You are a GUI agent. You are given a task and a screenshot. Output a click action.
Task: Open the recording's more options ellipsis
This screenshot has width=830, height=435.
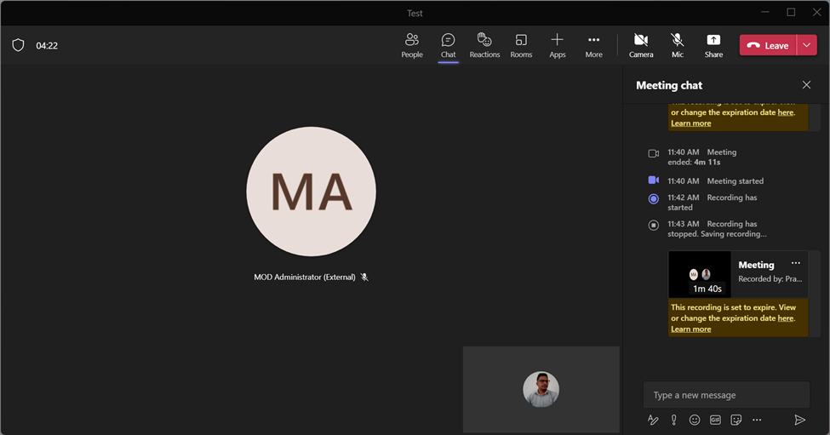pyautogui.click(x=796, y=263)
